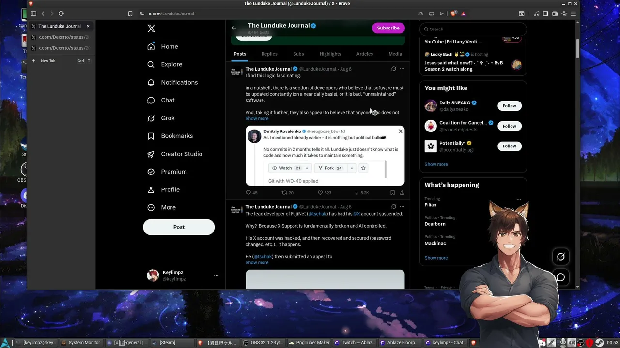Image resolution: width=620 pixels, height=348 pixels.
Task: Follow Coalition for Cancel...
Action: tap(509, 126)
